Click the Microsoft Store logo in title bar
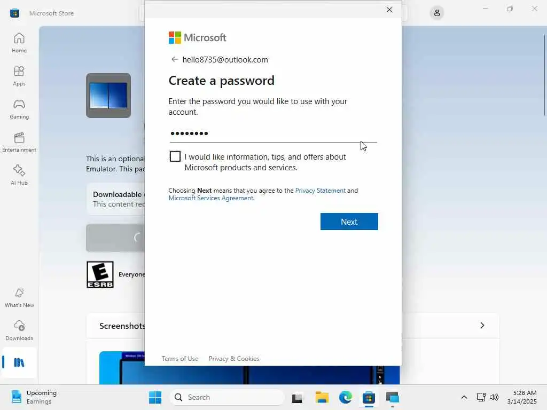547x410 pixels. tap(14, 13)
